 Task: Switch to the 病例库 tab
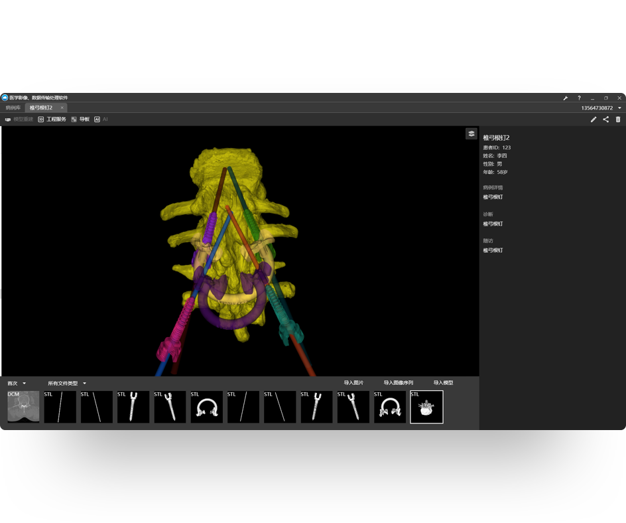[13, 108]
